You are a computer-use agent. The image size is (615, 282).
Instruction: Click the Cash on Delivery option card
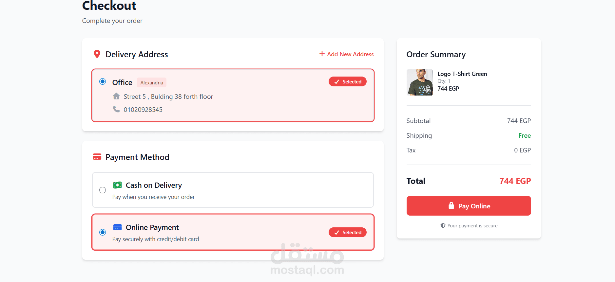pos(262,190)
